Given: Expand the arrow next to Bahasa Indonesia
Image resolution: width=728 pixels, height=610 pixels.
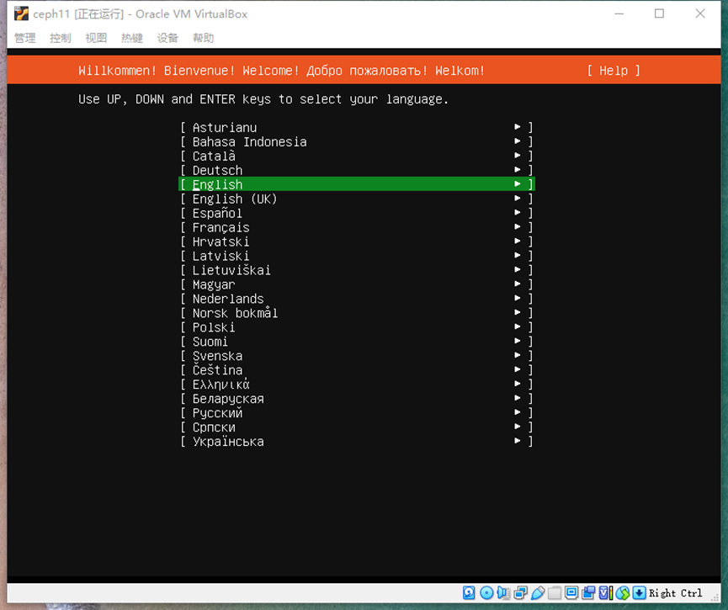Looking at the screenshot, I should pos(518,141).
